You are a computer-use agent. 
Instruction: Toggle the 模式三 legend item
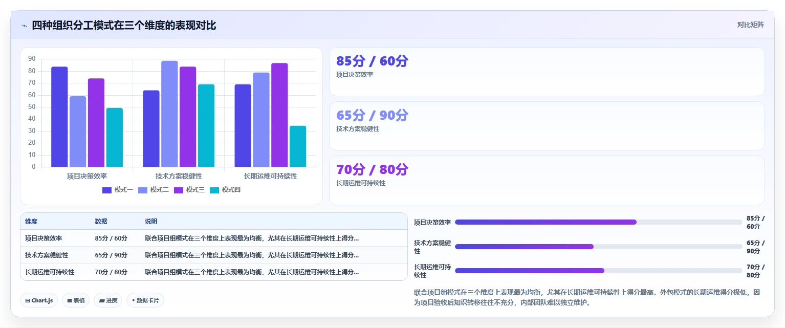pos(189,190)
